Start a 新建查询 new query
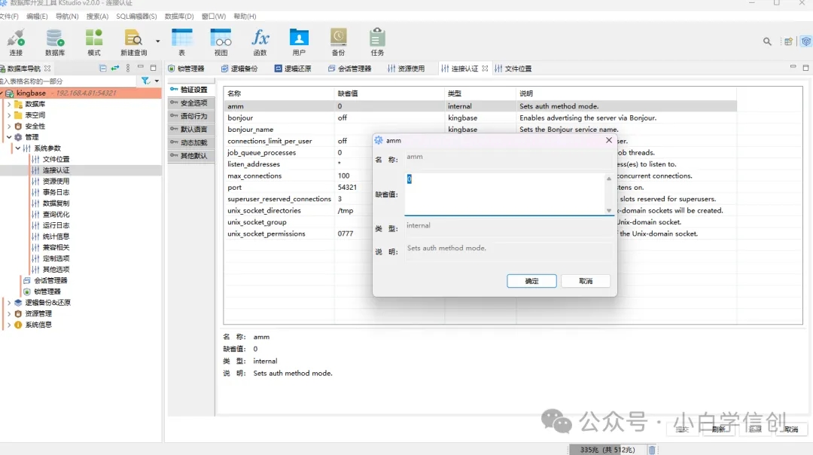813x455 pixels. pos(133,42)
